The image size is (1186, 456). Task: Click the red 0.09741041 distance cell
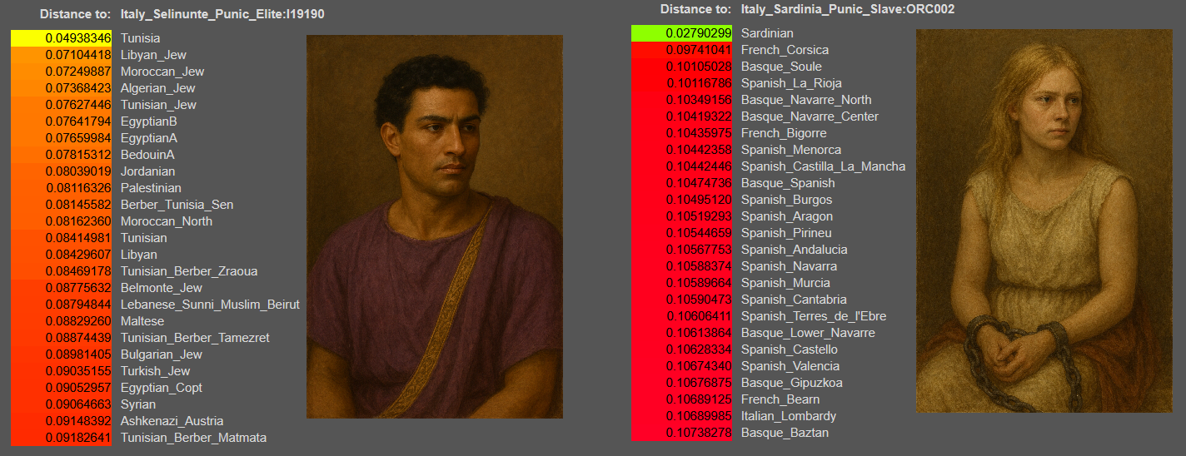tap(681, 50)
